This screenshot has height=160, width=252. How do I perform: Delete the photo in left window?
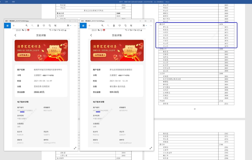(38, 25)
